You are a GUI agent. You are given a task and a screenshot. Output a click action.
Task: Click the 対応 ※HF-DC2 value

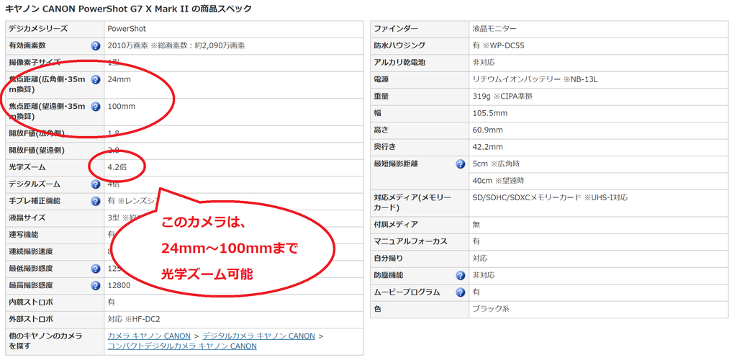click(x=134, y=319)
